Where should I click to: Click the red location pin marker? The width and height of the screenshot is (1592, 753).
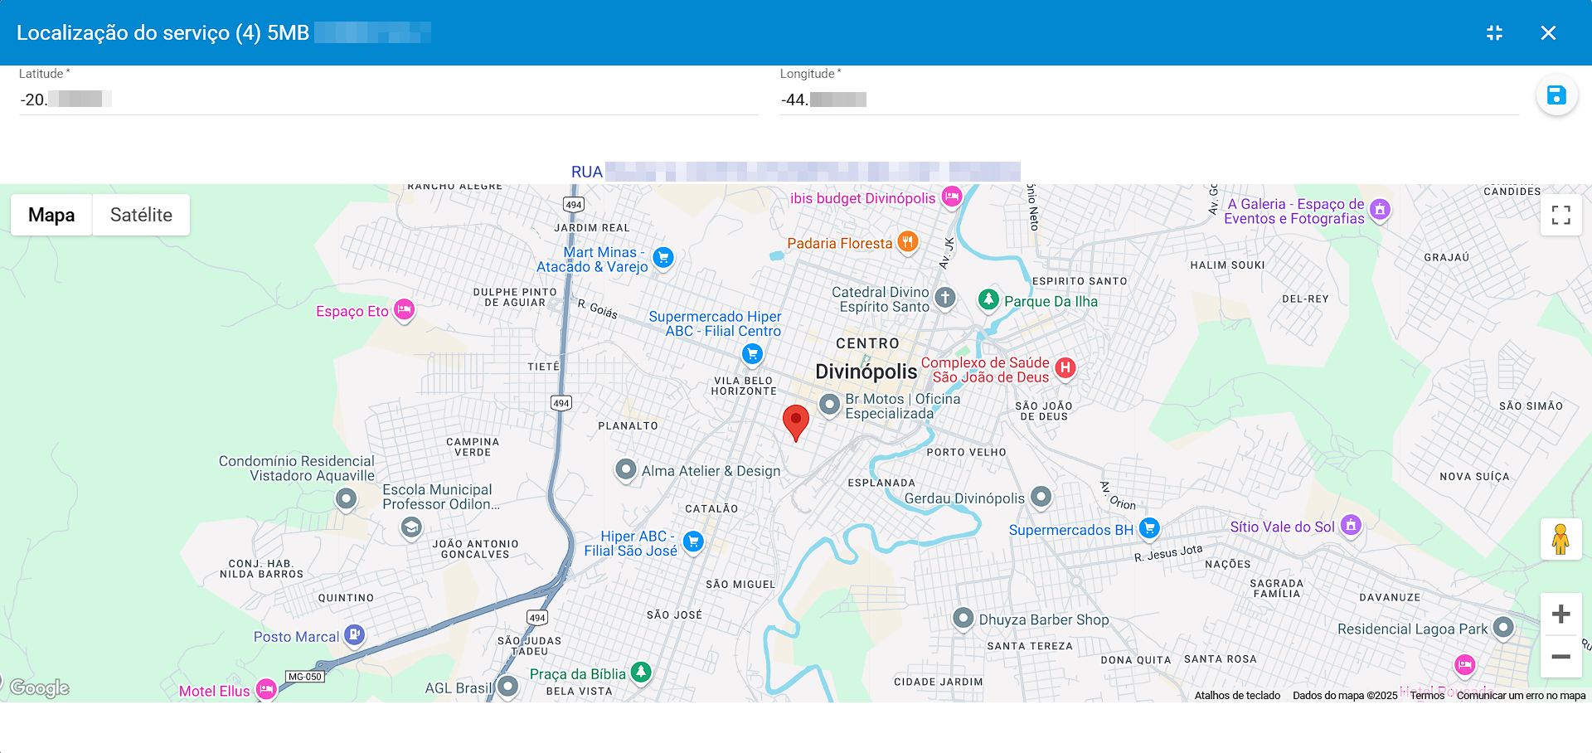796,423
